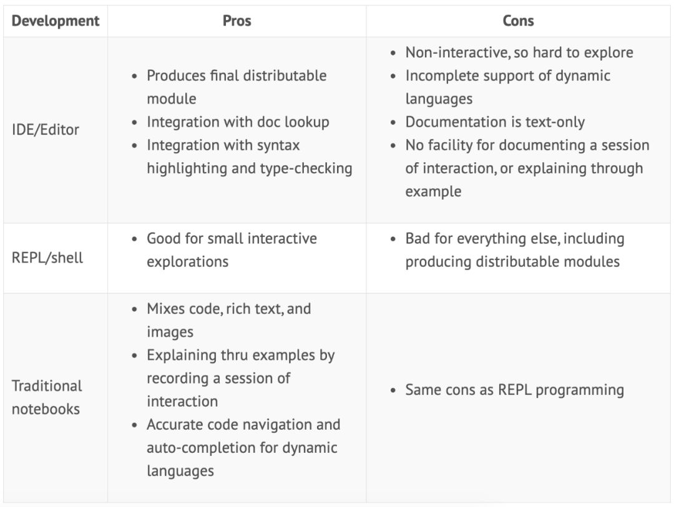Image resolution: width=674 pixels, height=507 pixels.
Task: Click "Produces final distributable module" bullet
Action: pyautogui.click(x=237, y=75)
